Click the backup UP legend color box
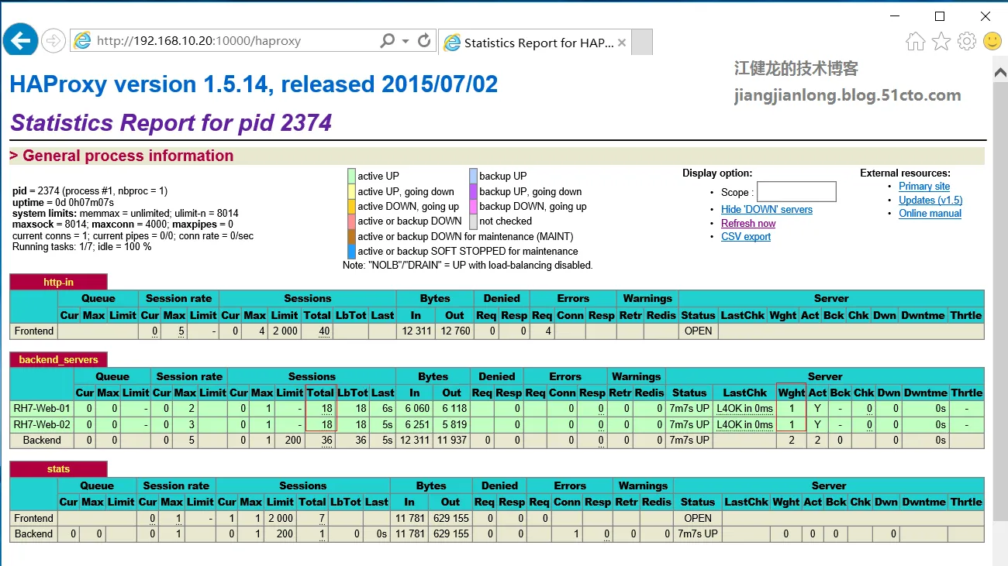This screenshot has width=1008, height=566. (x=473, y=176)
